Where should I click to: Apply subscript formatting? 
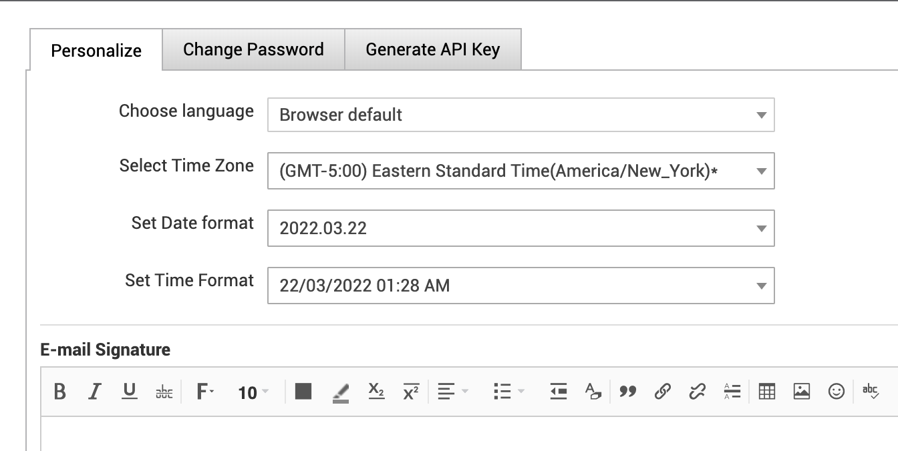[376, 392]
